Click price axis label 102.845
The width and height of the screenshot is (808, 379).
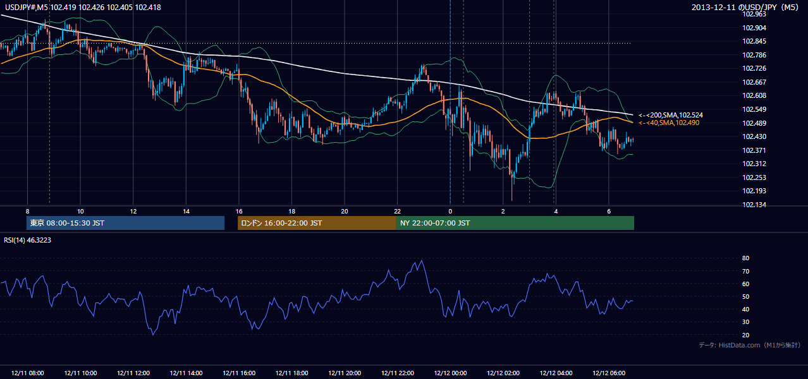click(754, 42)
